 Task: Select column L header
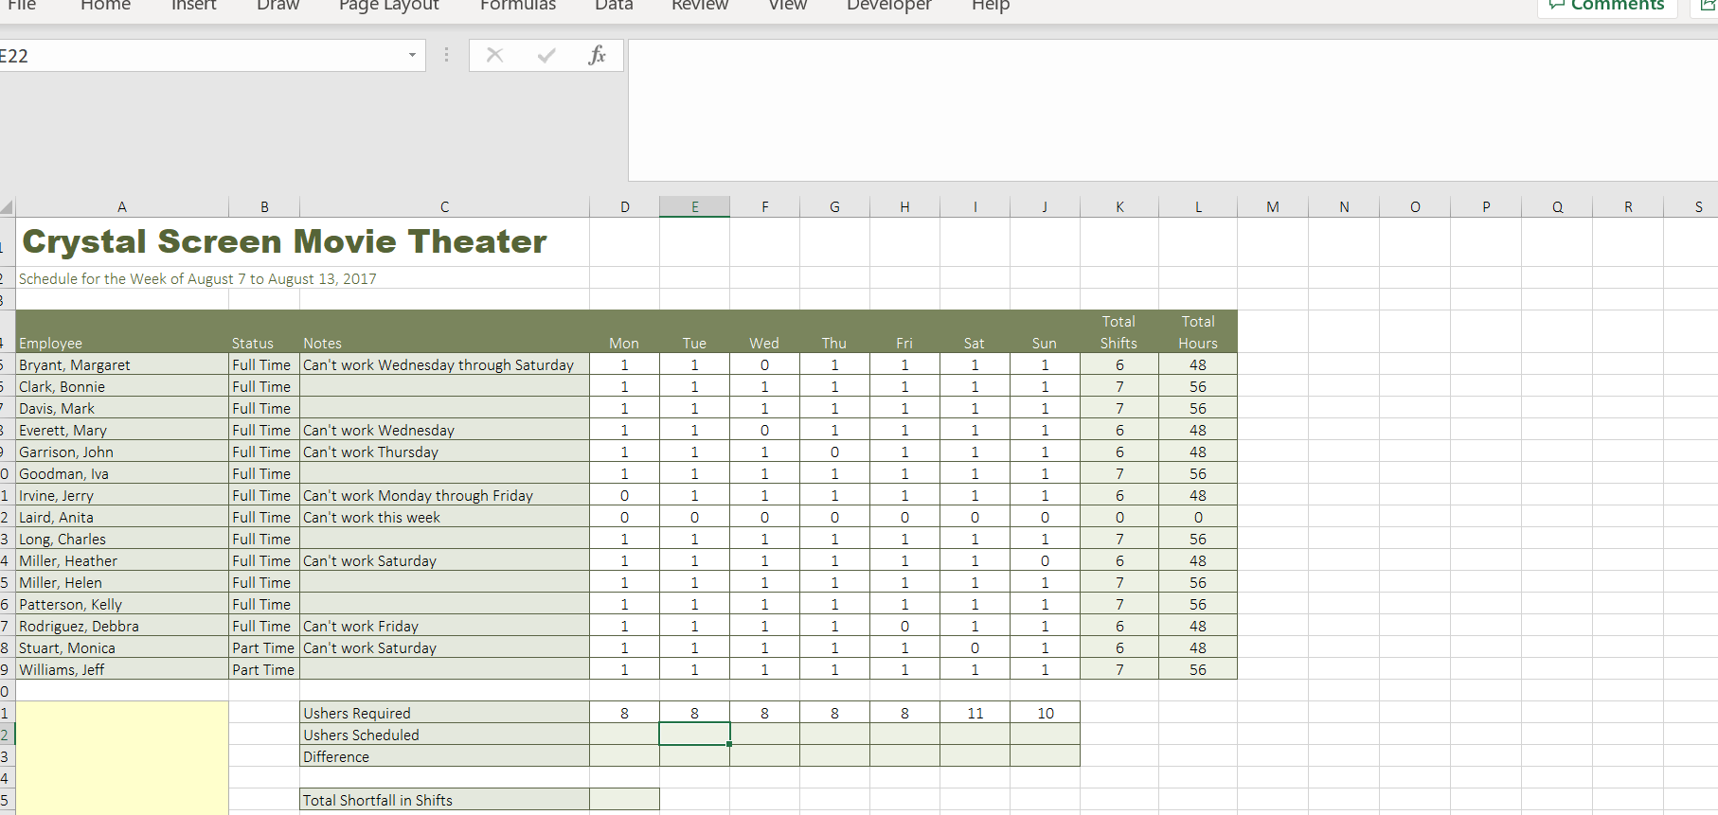1198,206
